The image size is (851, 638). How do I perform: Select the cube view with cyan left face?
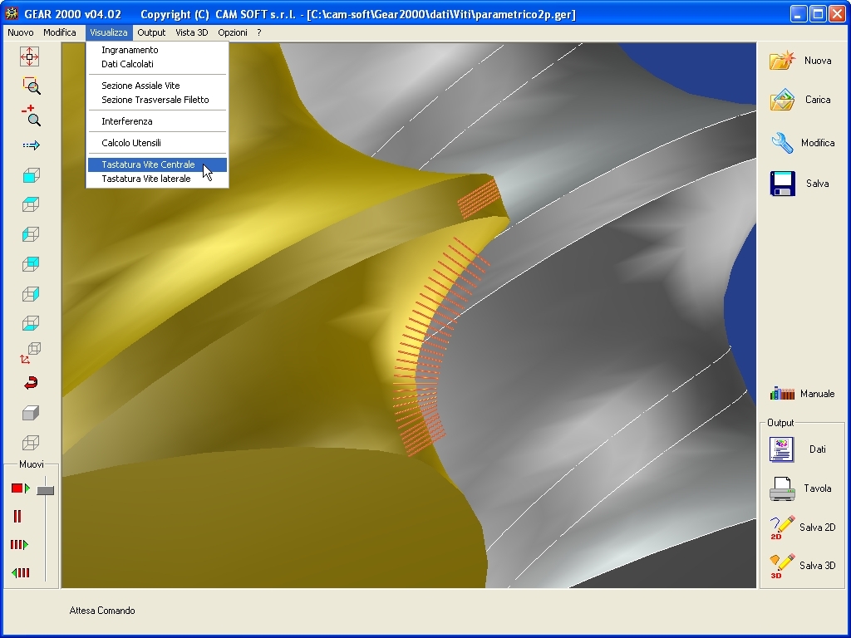(x=31, y=234)
